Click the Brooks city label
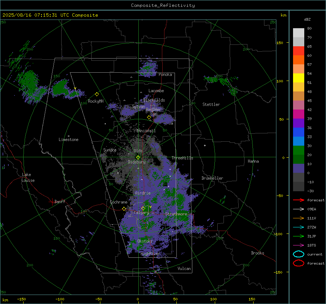This screenshot has width=326, height=304. point(258,253)
